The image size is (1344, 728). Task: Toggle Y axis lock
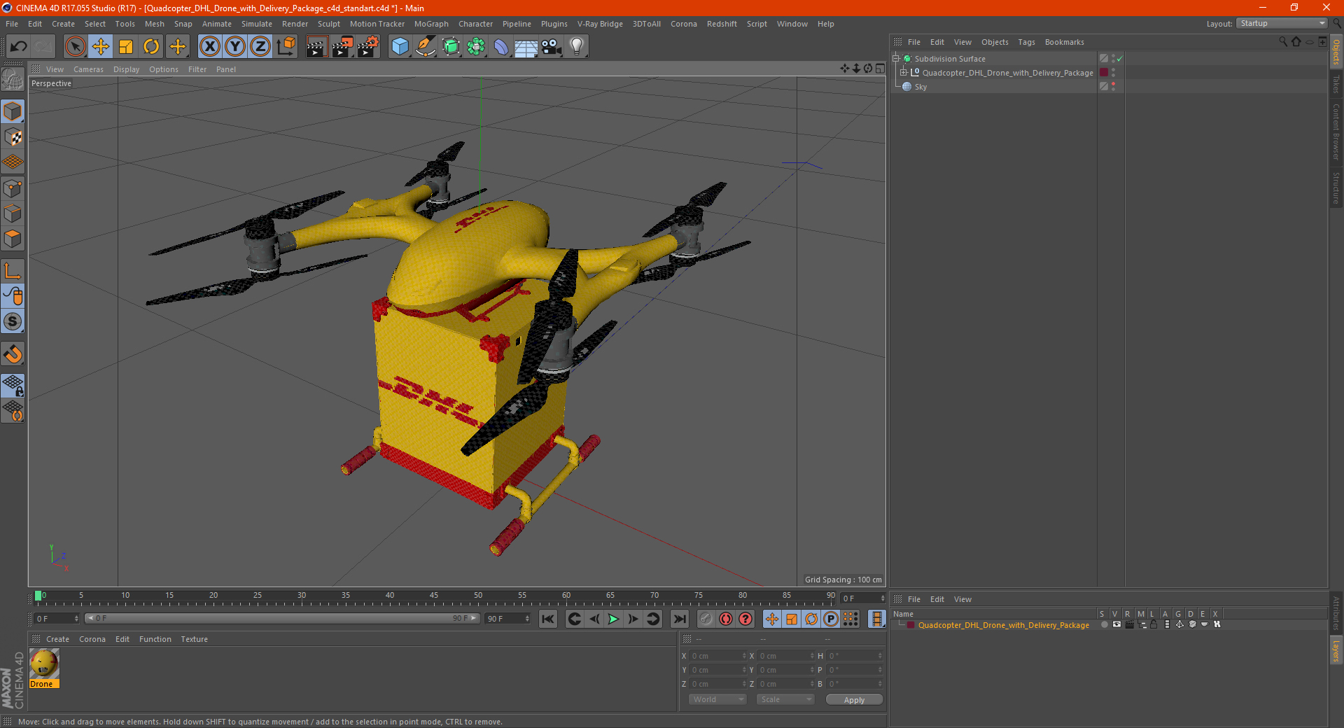tap(235, 47)
